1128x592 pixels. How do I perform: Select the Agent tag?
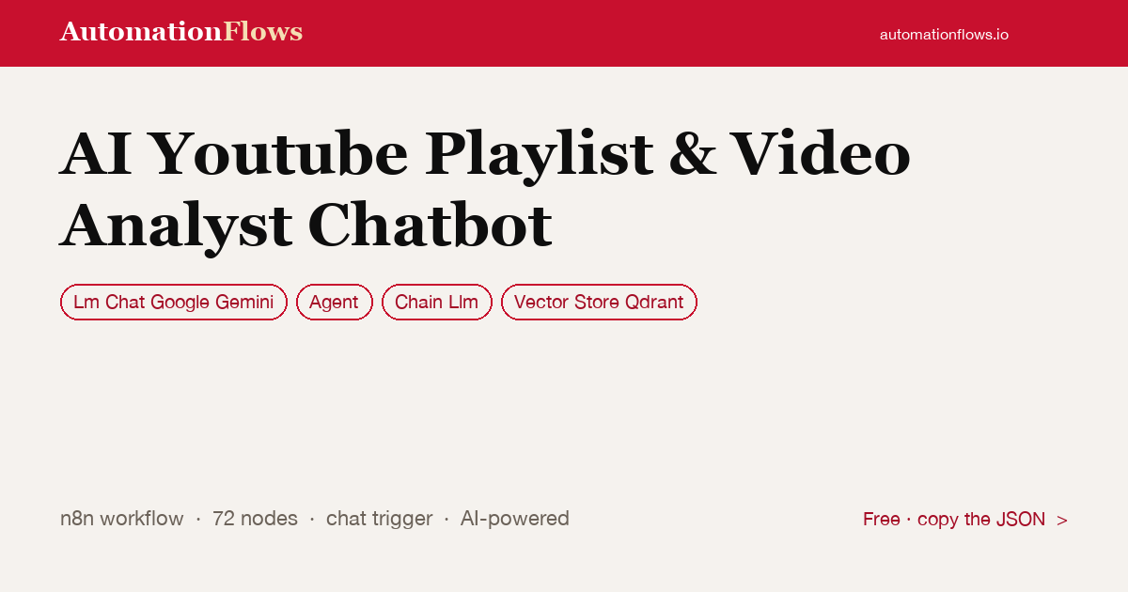tap(335, 303)
